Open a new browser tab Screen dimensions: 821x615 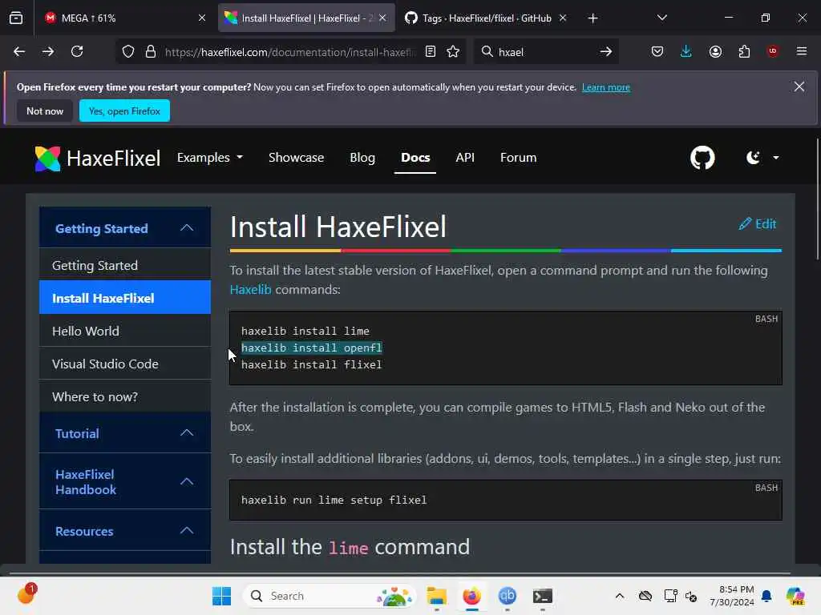click(x=592, y=18)
